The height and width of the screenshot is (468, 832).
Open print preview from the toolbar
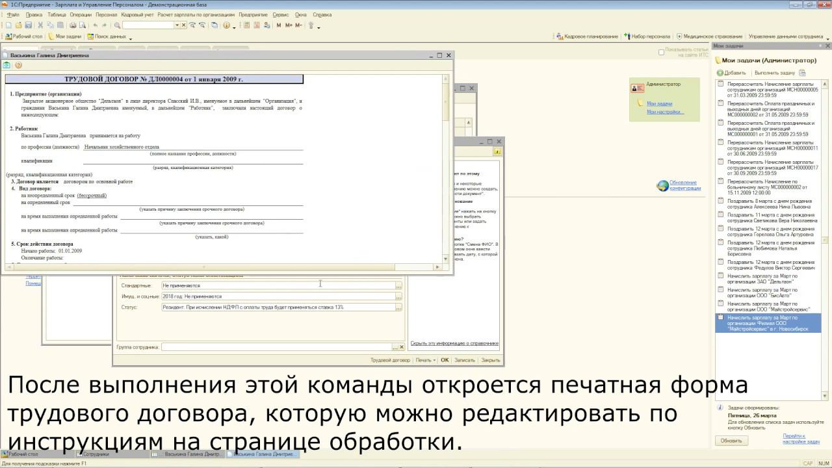click(x=83, y=25)
